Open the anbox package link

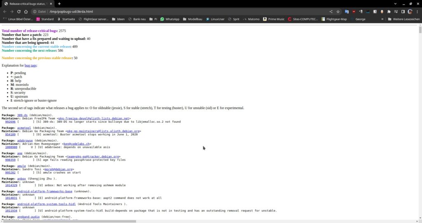(x=21, y=179)
